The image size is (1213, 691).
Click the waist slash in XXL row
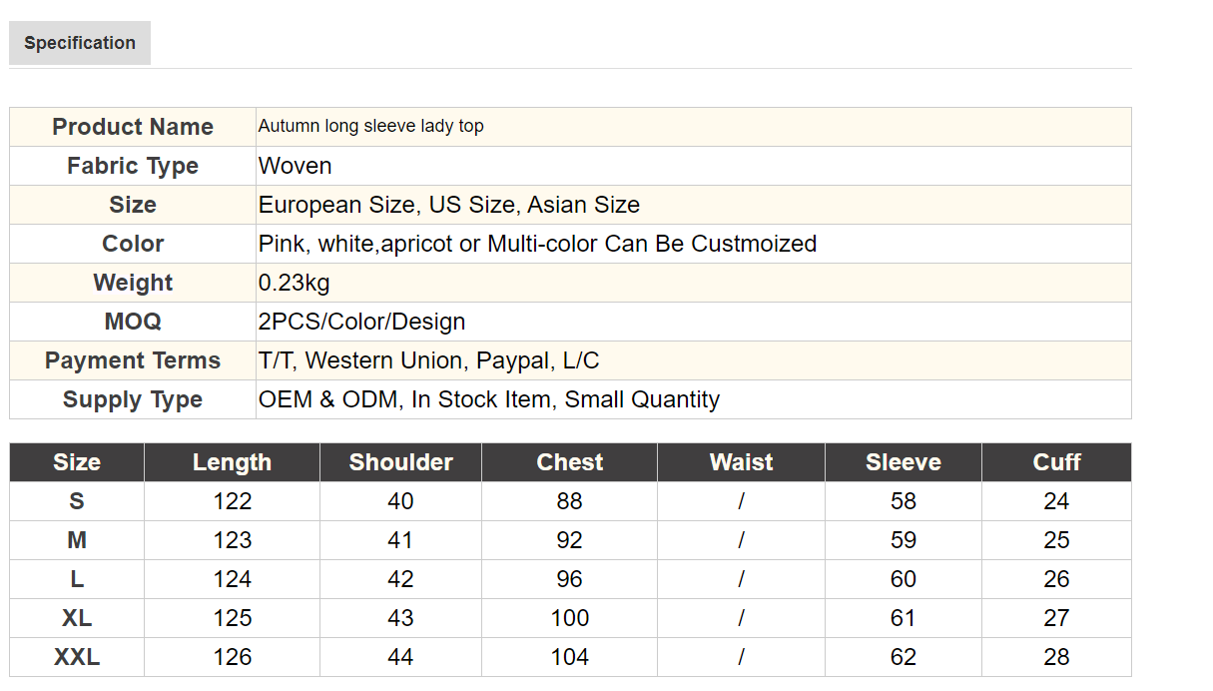click(741, 657)
